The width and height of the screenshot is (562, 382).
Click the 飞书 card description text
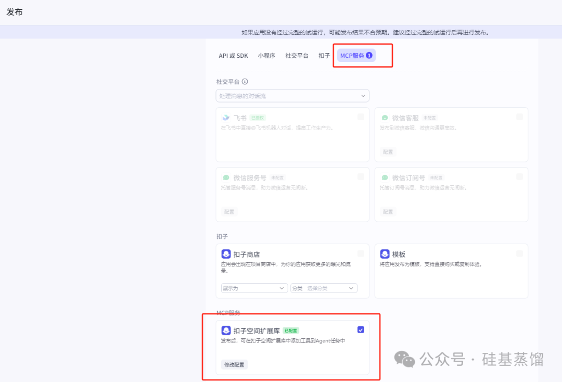tap(277, 128)
